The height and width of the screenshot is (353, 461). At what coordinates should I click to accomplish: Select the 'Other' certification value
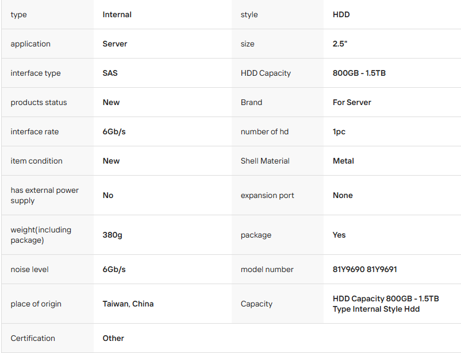click(x=113, y=338)
